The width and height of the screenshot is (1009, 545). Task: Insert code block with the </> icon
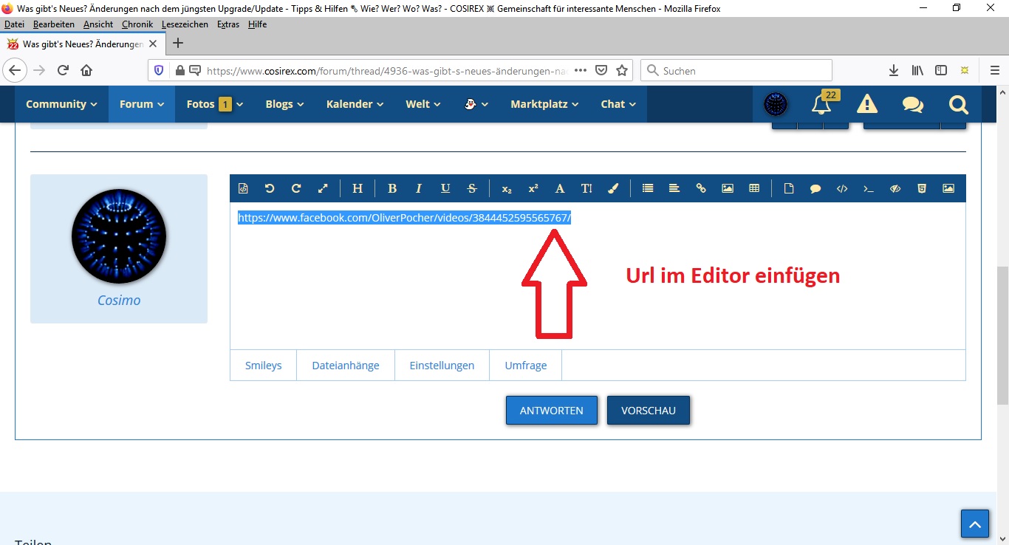point(842,188)
